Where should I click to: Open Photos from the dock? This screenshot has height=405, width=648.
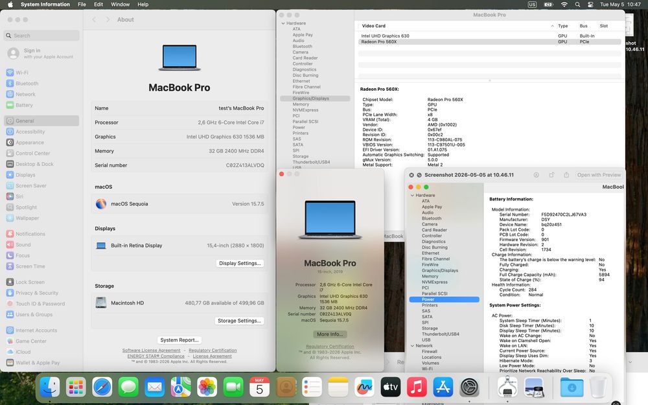pos(207,388)
